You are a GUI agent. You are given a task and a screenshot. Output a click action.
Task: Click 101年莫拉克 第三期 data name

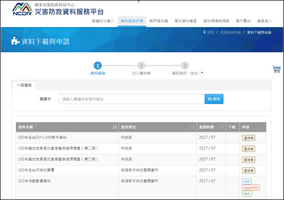[x=58, y=159]
